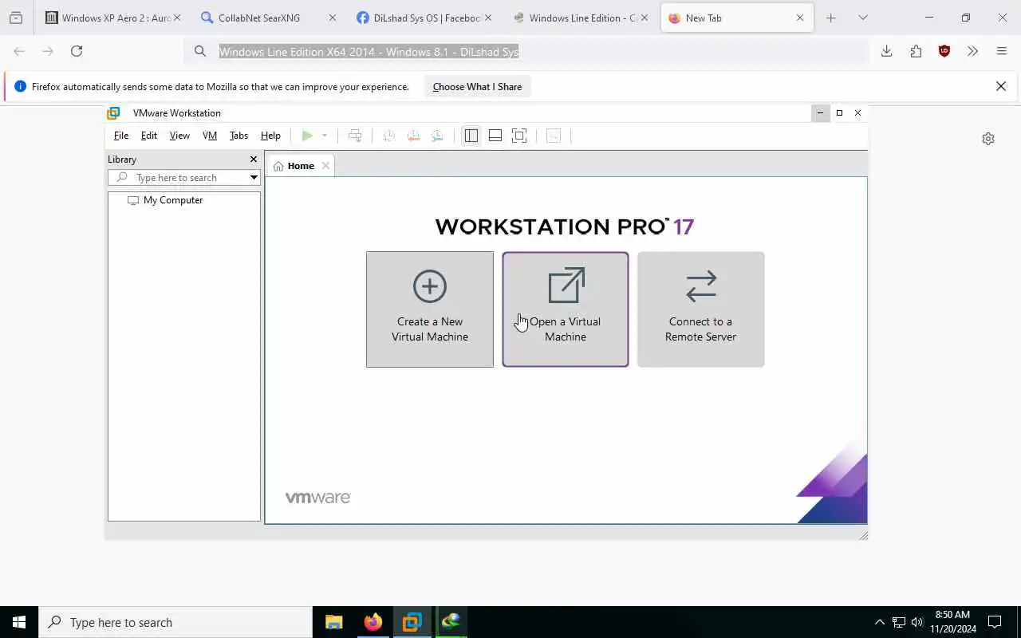Viewport: 1021px width, 638px height.
Task: Open the VM menu
Action: click(x=210, y=136)
